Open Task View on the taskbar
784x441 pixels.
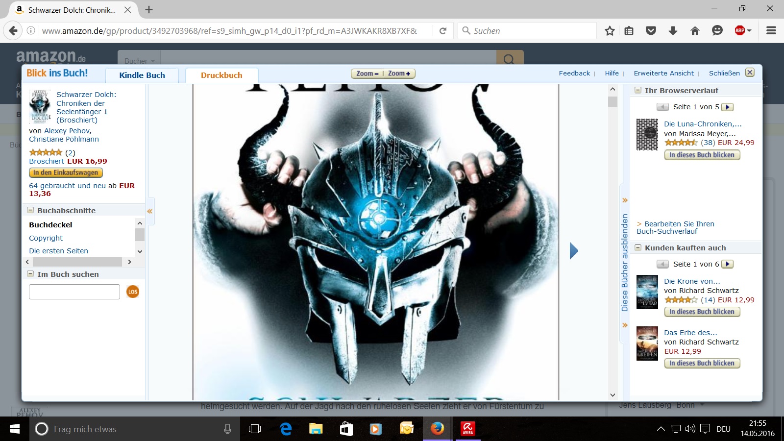[255, 429]
